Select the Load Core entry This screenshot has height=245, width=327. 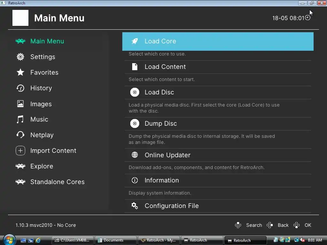[218, 41]
